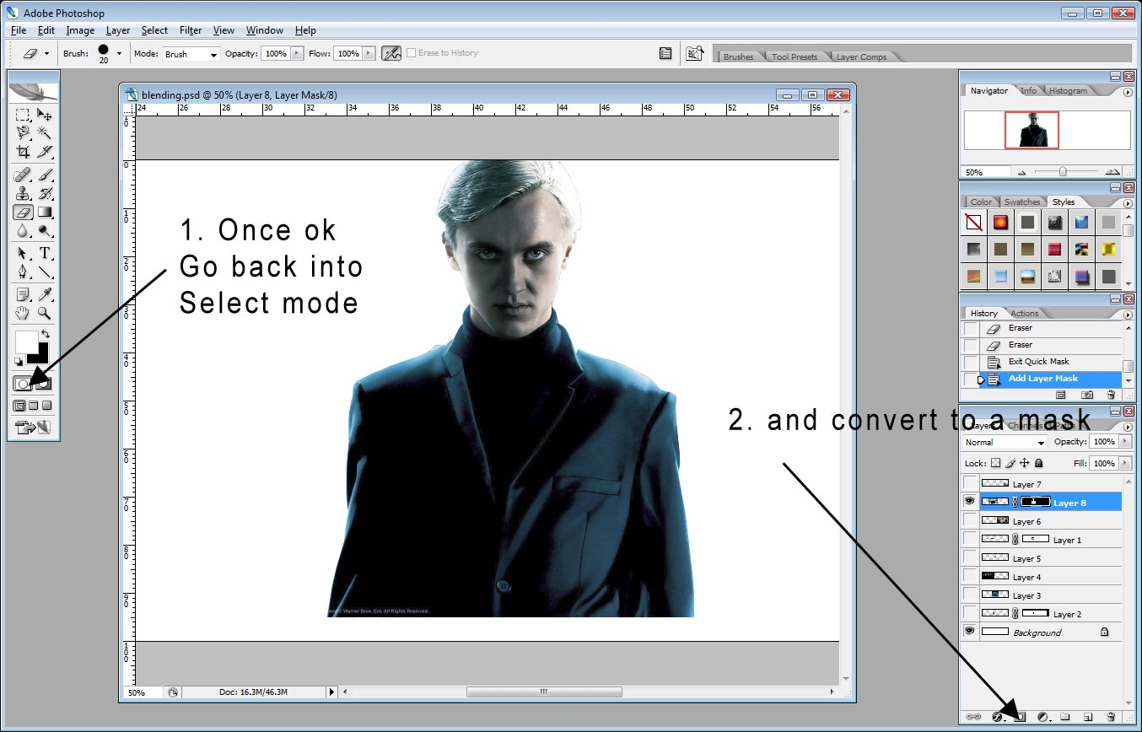Select the Clone Stamp tool

(x=23, y=194)
